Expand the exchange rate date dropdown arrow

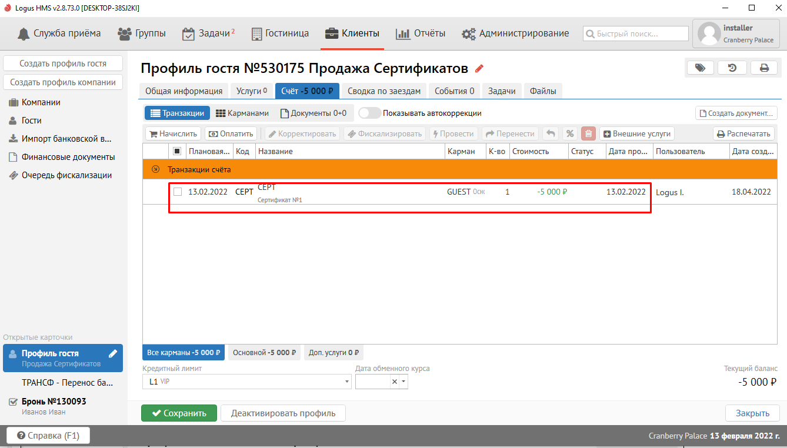[x=403, y=382]
